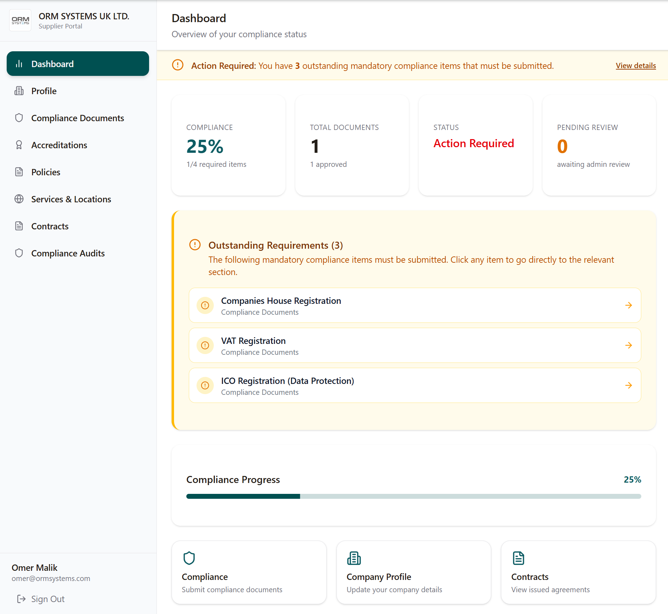The width and height of the screenshot is (668, 614).
Task: Navigate to Accreditations
Action: tap(78, 145)
